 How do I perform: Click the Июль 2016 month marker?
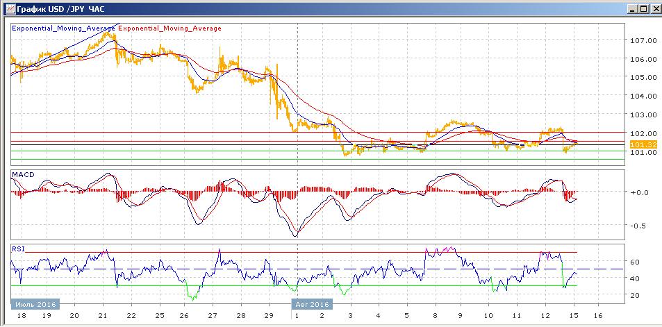tap(35, 304)
